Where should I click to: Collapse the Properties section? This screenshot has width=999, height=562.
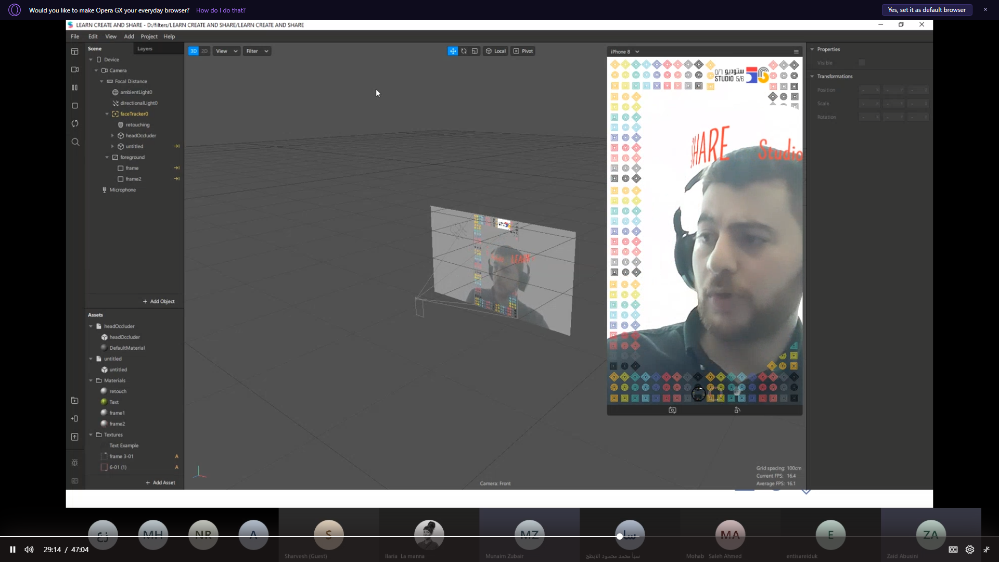[812, 49]
